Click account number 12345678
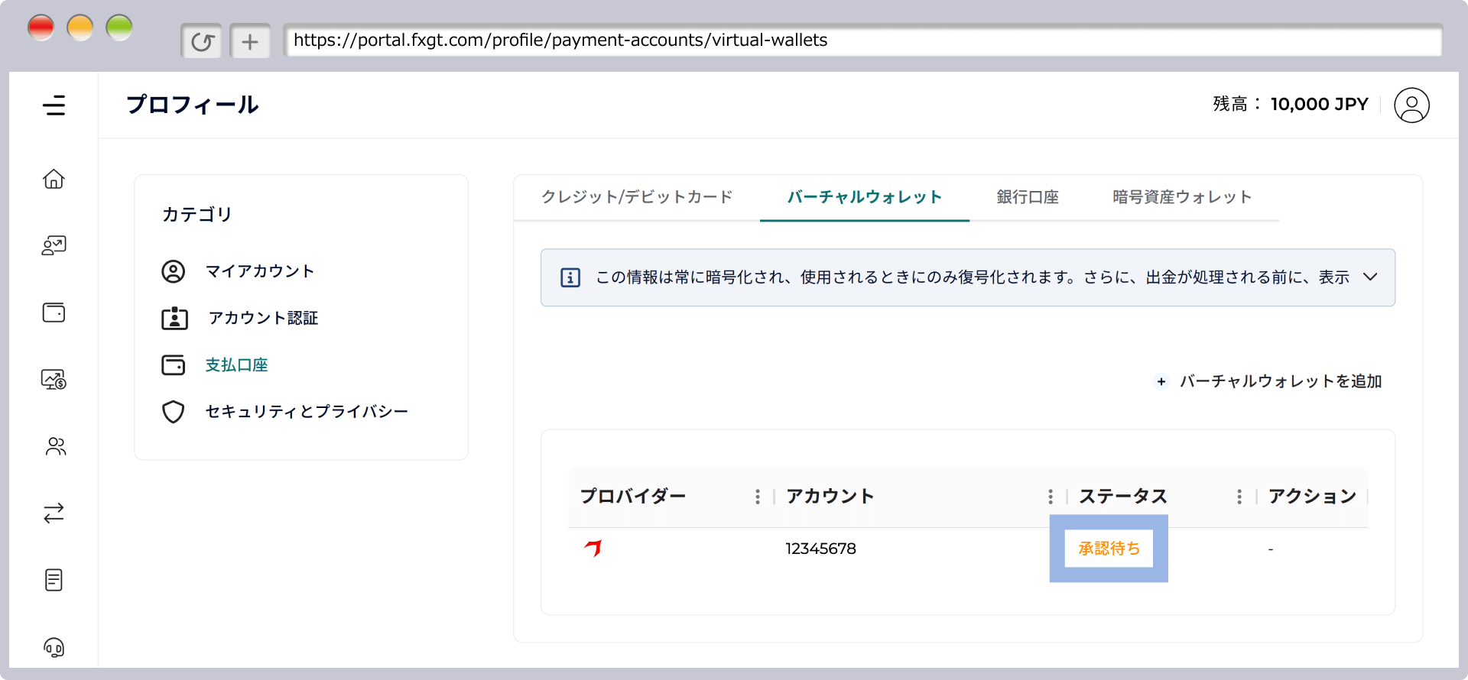This screenshot has width=1468, height=680. 820,549
